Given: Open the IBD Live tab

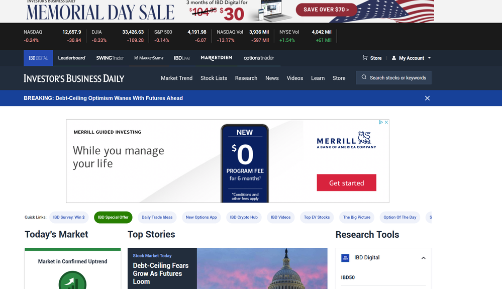Looking at the screenshot, I should click(182, 58).
